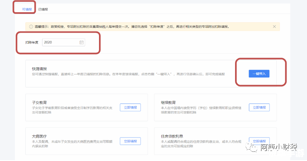
Task: Select the 子女教育 card title
Action: click(x=39, y=103)
